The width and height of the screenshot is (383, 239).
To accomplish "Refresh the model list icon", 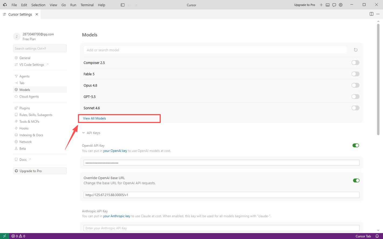I will [x=356, y=50].
